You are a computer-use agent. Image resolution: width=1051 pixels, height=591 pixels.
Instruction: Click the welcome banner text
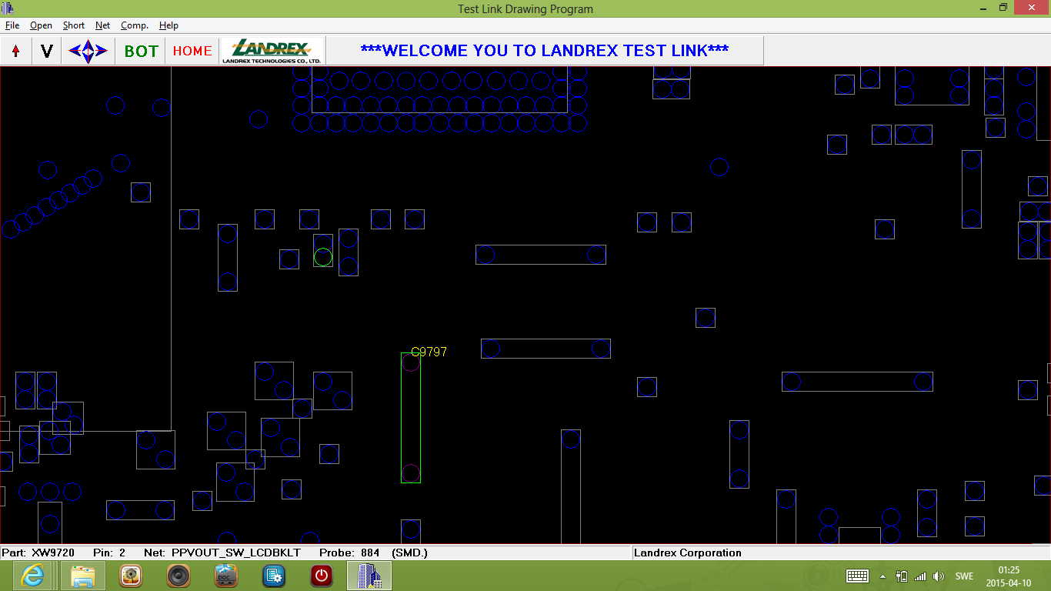[x=545, y=51]
